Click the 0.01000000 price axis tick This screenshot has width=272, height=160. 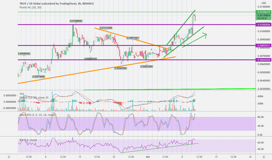tap(264, 31)
